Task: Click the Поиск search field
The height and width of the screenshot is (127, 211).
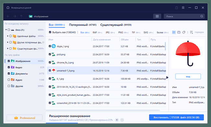Action: [184, 16]
